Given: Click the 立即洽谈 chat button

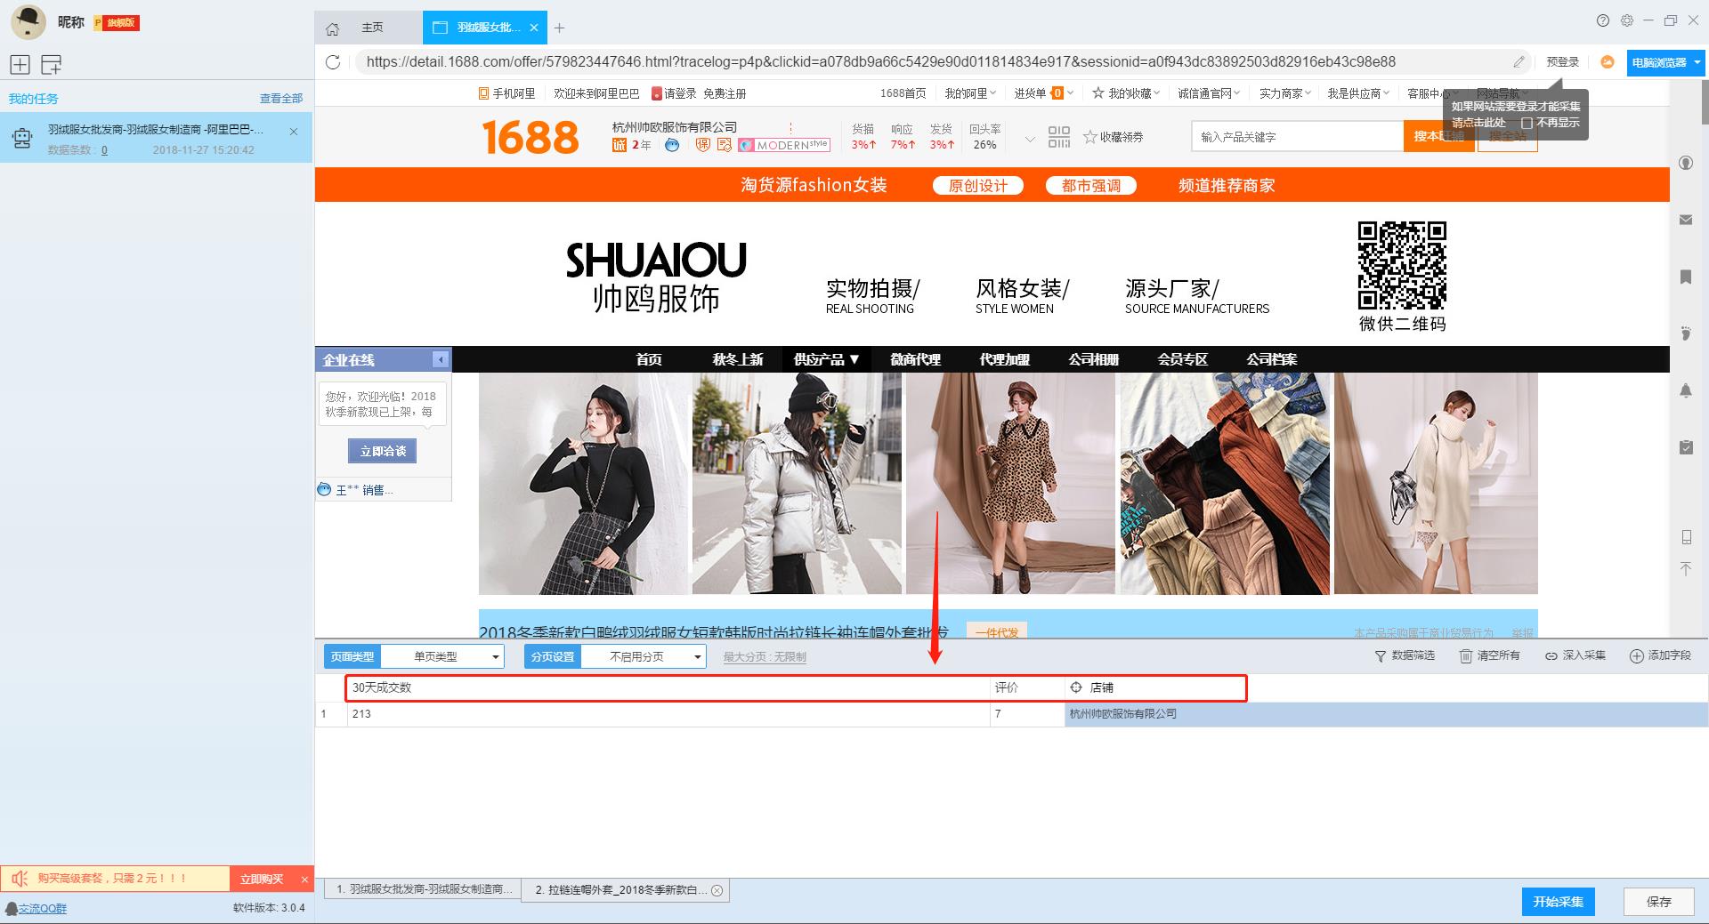Looking at the screenshot, I should 383,451.
